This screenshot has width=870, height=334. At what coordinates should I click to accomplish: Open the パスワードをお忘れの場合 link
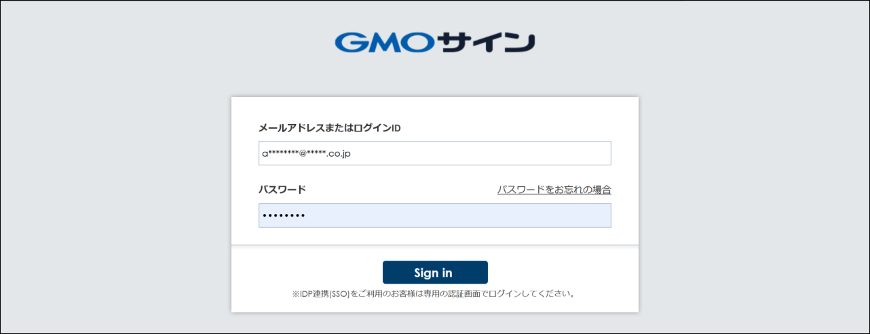[x=554, y=190]
